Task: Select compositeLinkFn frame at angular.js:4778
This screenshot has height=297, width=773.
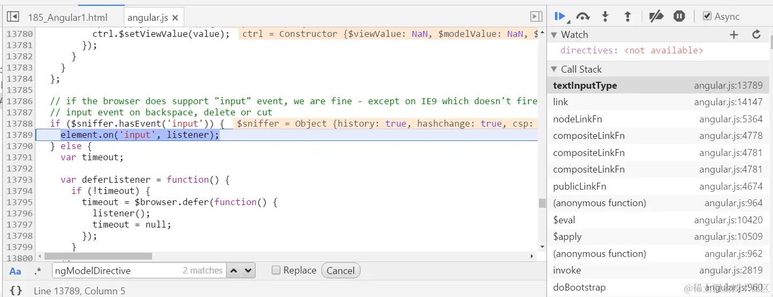Action: (658, 136)
